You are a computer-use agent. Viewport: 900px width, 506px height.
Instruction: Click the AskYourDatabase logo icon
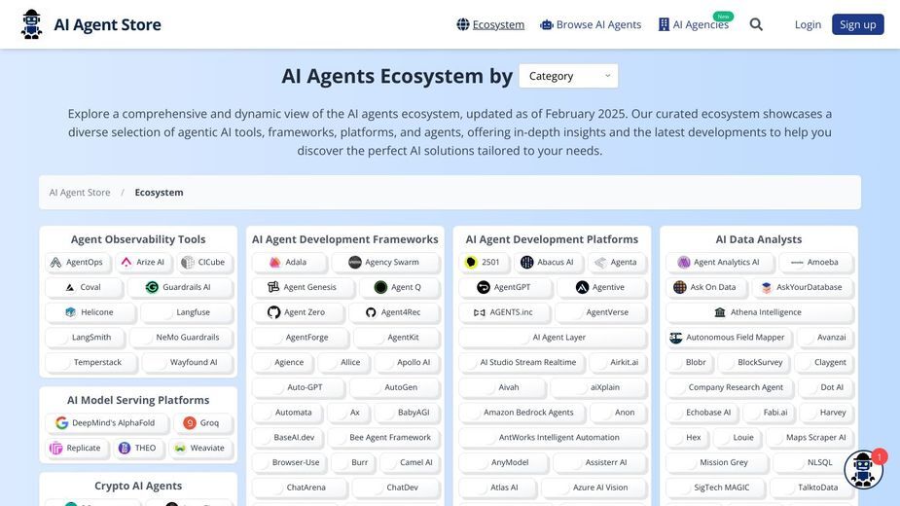tap(767, 287)
